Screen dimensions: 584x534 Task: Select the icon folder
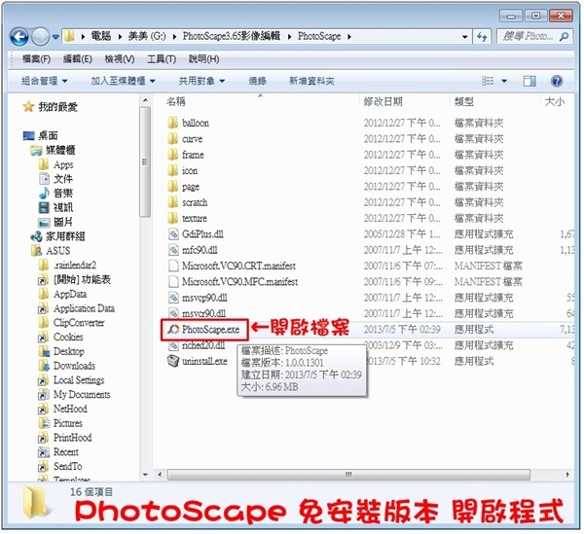pyautogui.click(x=183, y=171)
